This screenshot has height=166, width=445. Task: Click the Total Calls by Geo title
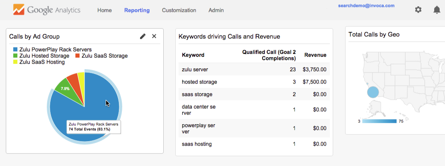[x=374, y=35]
